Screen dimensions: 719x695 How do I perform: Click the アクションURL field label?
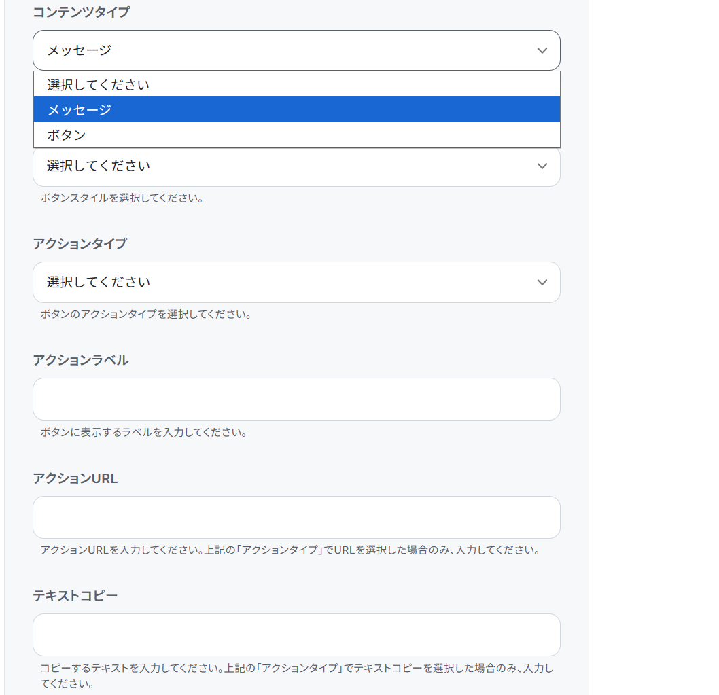(x=75, y=478)
